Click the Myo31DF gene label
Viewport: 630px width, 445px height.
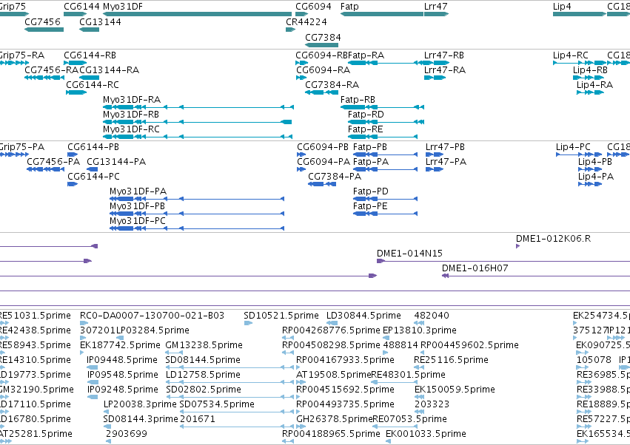pos(123,7)
